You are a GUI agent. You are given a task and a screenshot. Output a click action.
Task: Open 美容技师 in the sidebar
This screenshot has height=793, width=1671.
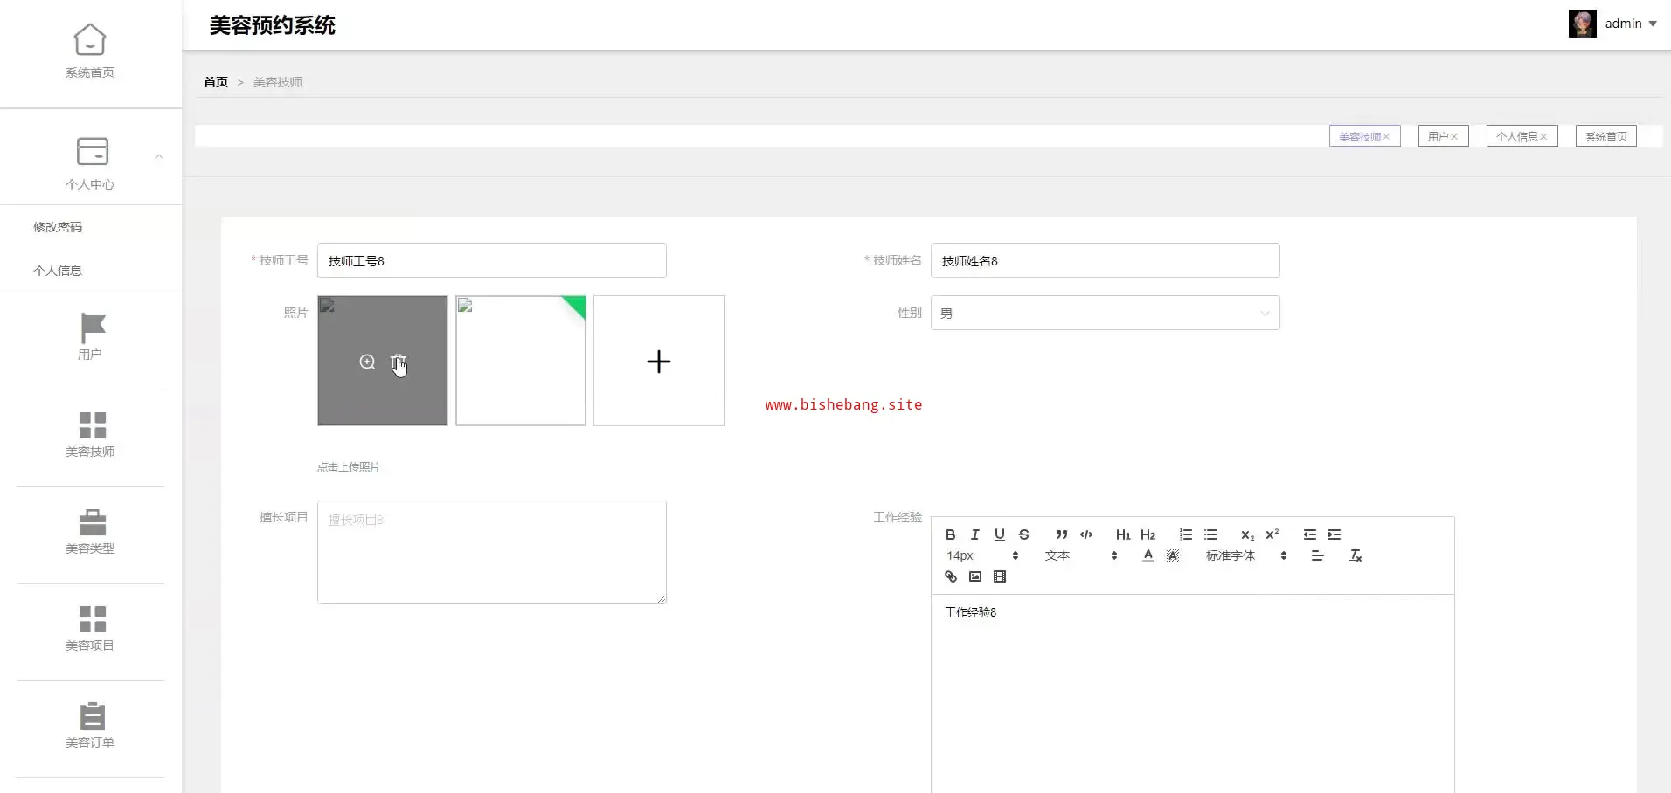90,434
